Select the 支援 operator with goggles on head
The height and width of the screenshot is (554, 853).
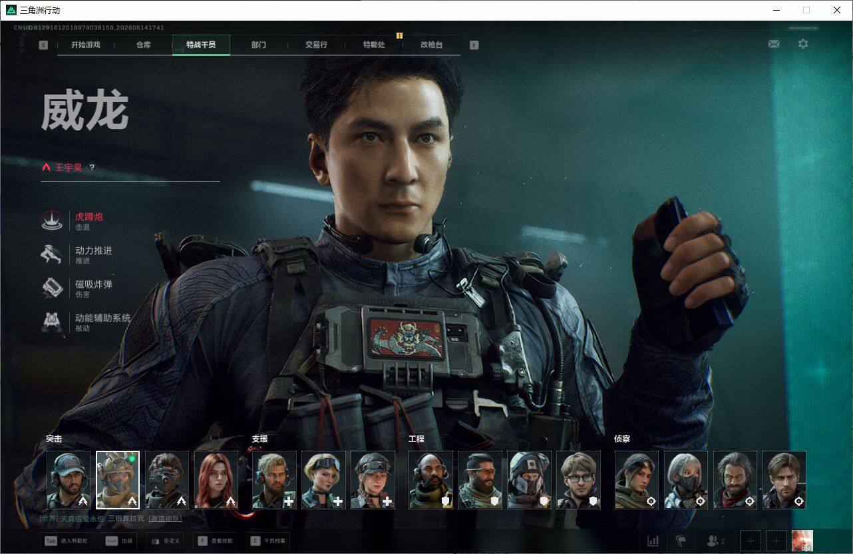(x=323, y=480)
